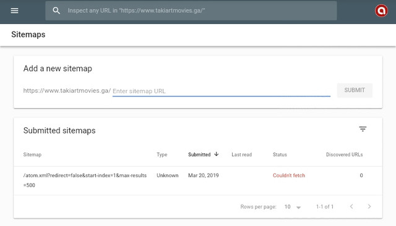Viewport: 396px width, 226px height.
Task: Click the Last read column header
Action: [x=242, y=154]
